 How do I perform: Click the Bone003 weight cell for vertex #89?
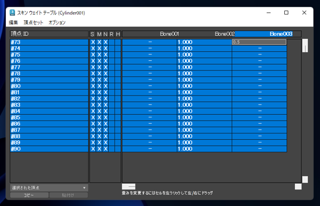pyautogui.click(x=259, y=142)
